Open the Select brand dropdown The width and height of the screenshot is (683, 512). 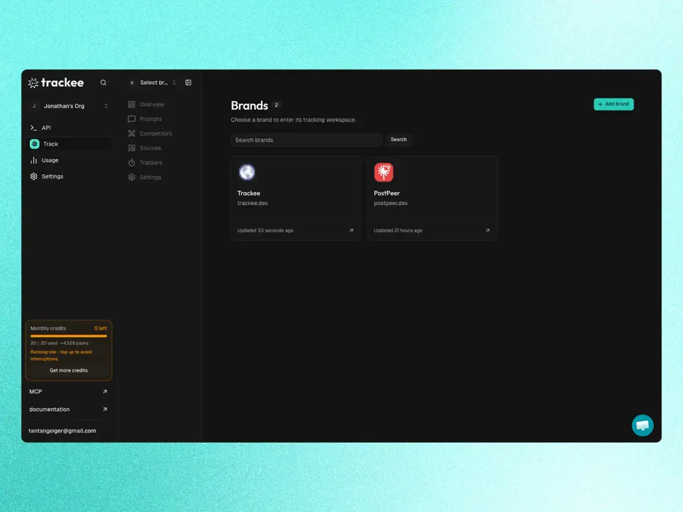point(151,82)
